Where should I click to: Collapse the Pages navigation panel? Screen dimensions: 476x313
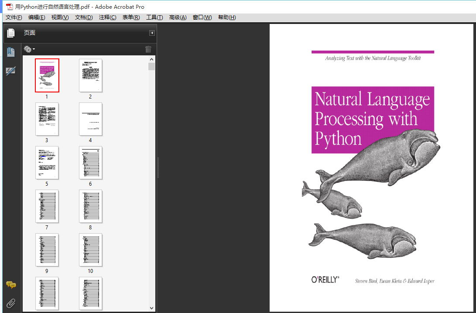click(x=152, y=33)
